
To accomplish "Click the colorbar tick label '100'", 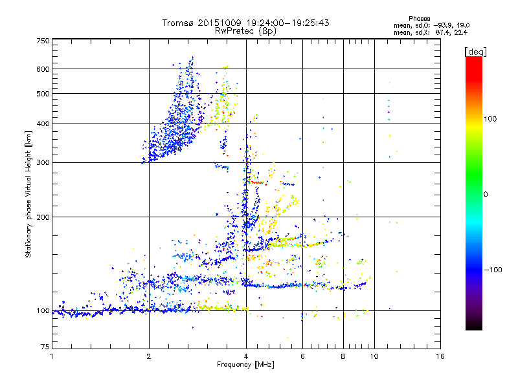I will tap(490, 119).
